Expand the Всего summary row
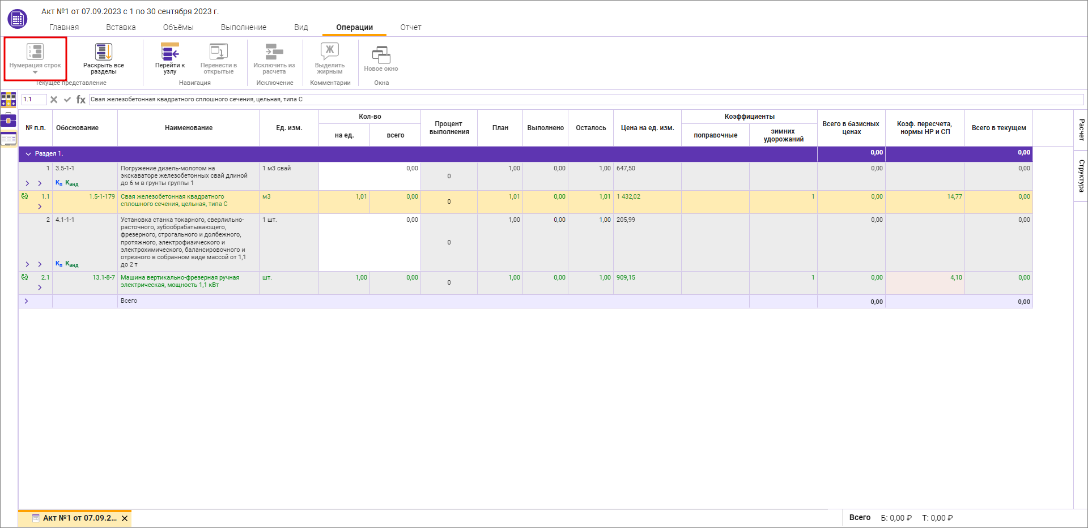1088x528 pixels. [x=26, y=301]
